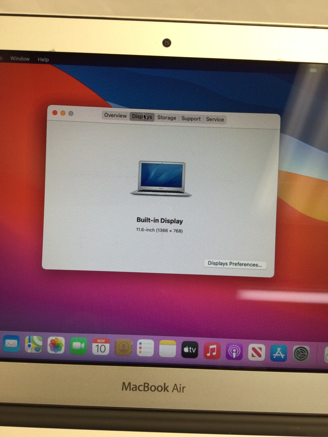The width and height of the screenshot is (328, 437).
Task: Click the MacBook Air display image
Action: click(x=161, y=178)
